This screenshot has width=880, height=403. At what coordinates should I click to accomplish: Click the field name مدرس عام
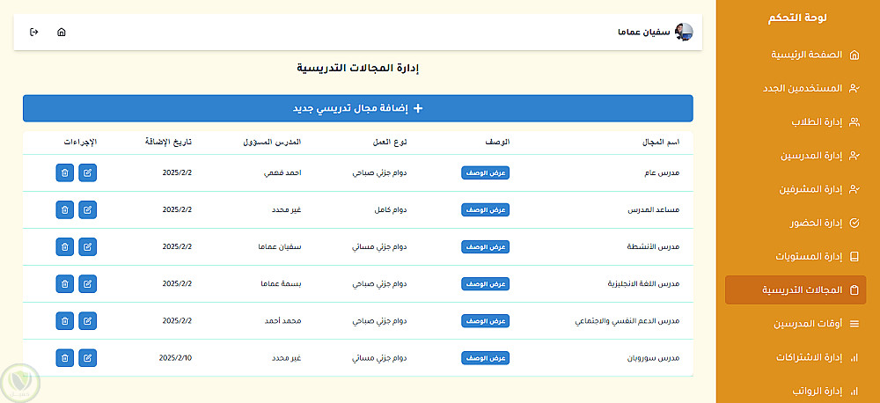tap(663, 172)
